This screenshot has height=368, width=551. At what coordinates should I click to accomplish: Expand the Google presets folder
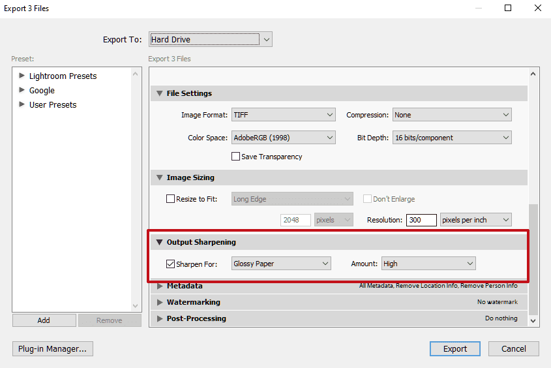[x=22, y=90]
